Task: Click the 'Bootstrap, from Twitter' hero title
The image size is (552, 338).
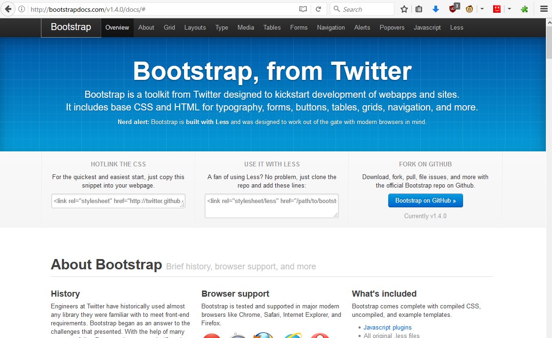Action: (x=272, y=71)
